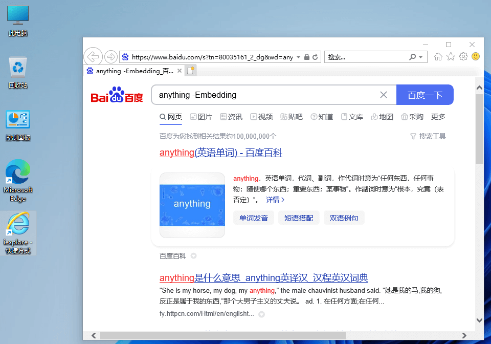This screenshot has height=344, width=491.
Task: Click the fy.httpcn.com source URL
Action: tap(207, 314)
